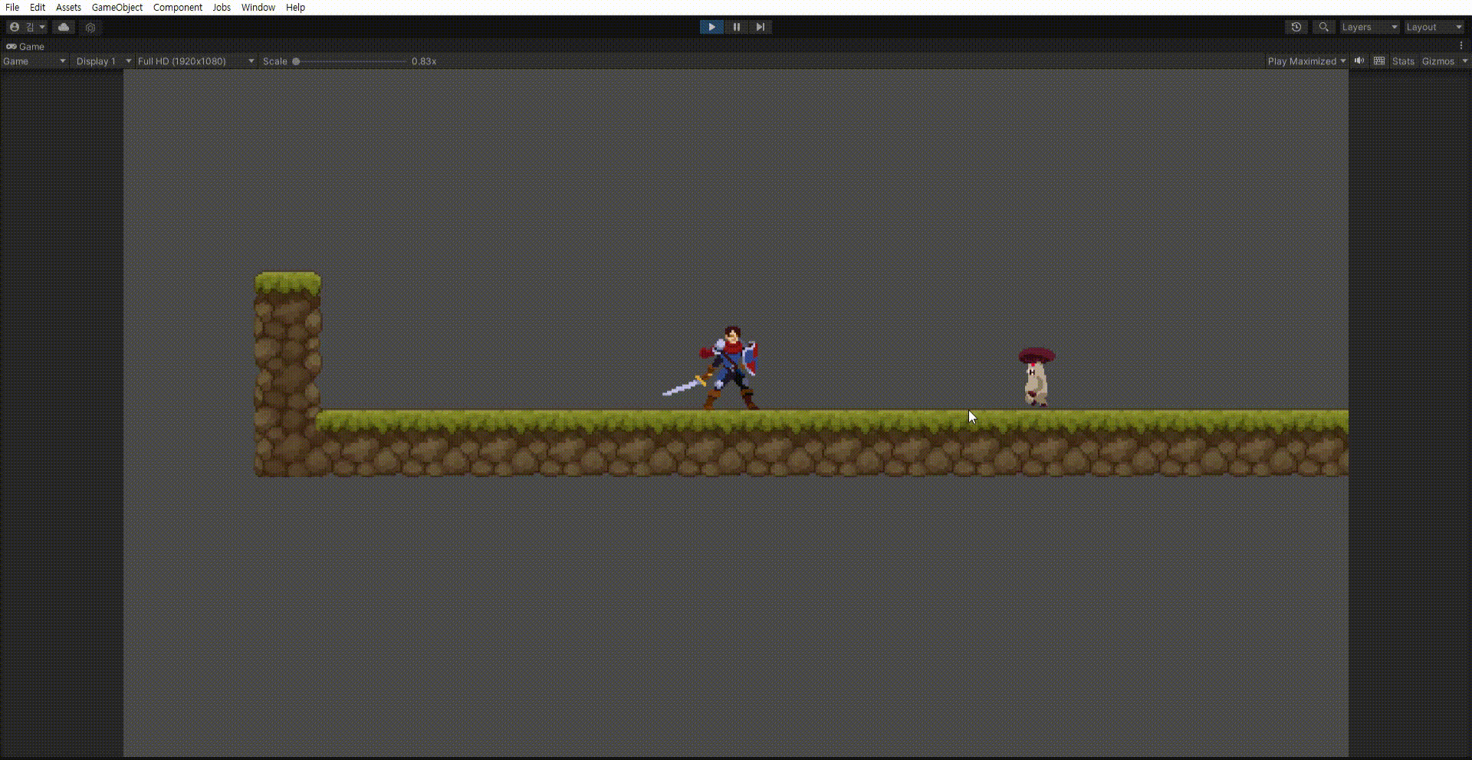1472x760 pixels.
Task: Toggle mute audio in Game view
Action: point(1359,61)
